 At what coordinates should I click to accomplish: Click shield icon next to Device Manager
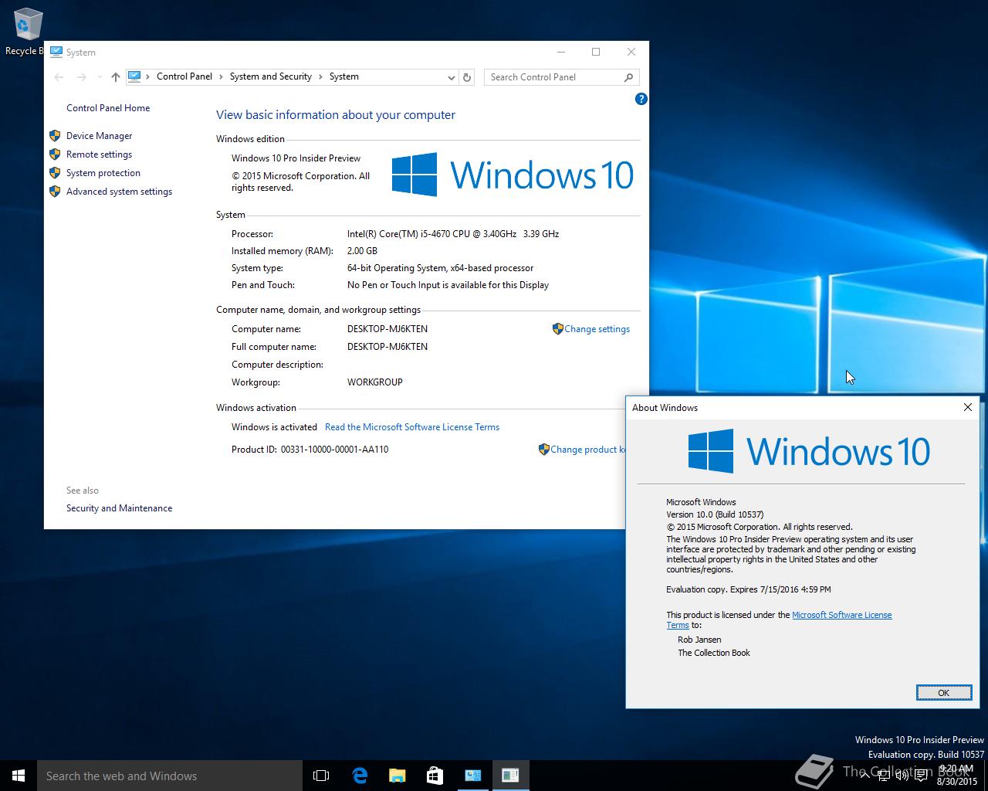click(x=55, y=136)
